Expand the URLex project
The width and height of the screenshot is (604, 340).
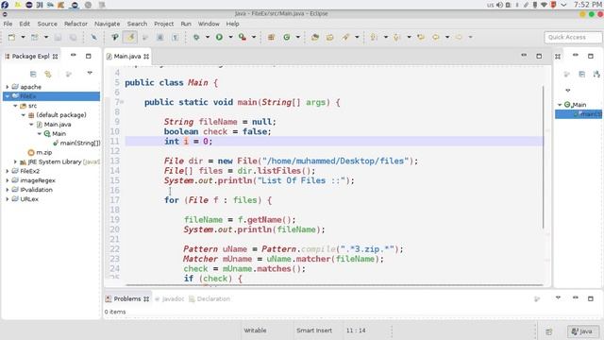[8, 199]
